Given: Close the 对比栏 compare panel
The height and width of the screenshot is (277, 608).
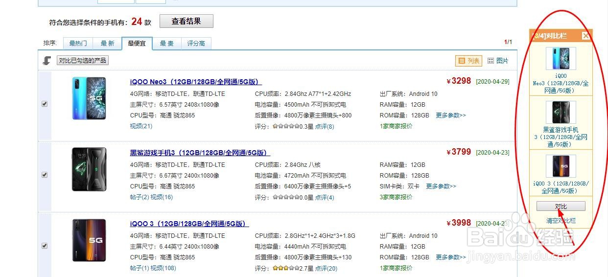Looking at the screenshot, I should tap(585, 36).
